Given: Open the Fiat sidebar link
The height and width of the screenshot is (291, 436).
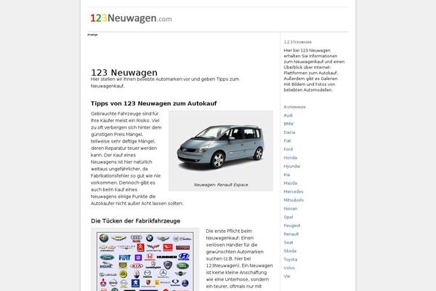Looking at the screenshot, I should [288, 140].
